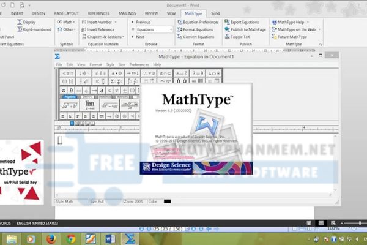
Task: Open operator symbols palette (± • ⊗)
Action: (116, 73)
